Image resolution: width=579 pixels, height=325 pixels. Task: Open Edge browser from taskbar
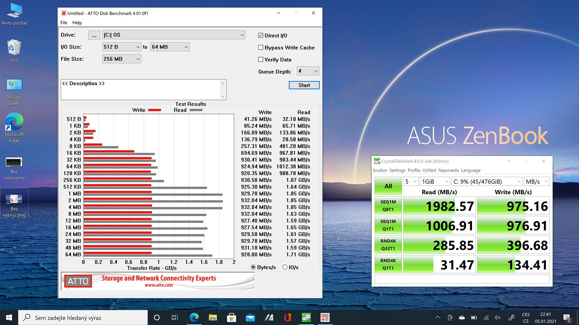pyautogui.click(x=194, y=317)
